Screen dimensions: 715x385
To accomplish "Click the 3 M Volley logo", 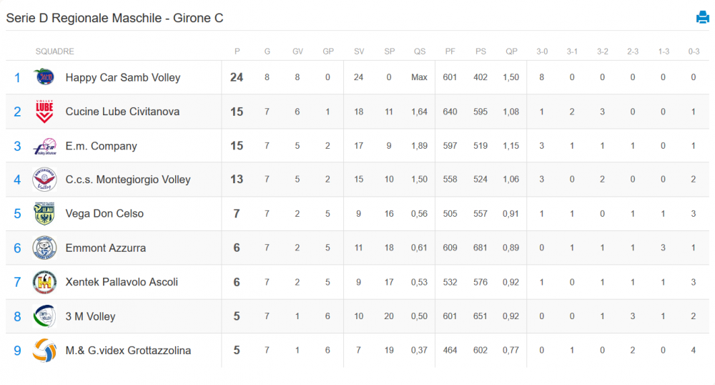I will click(x=44, y=316).
